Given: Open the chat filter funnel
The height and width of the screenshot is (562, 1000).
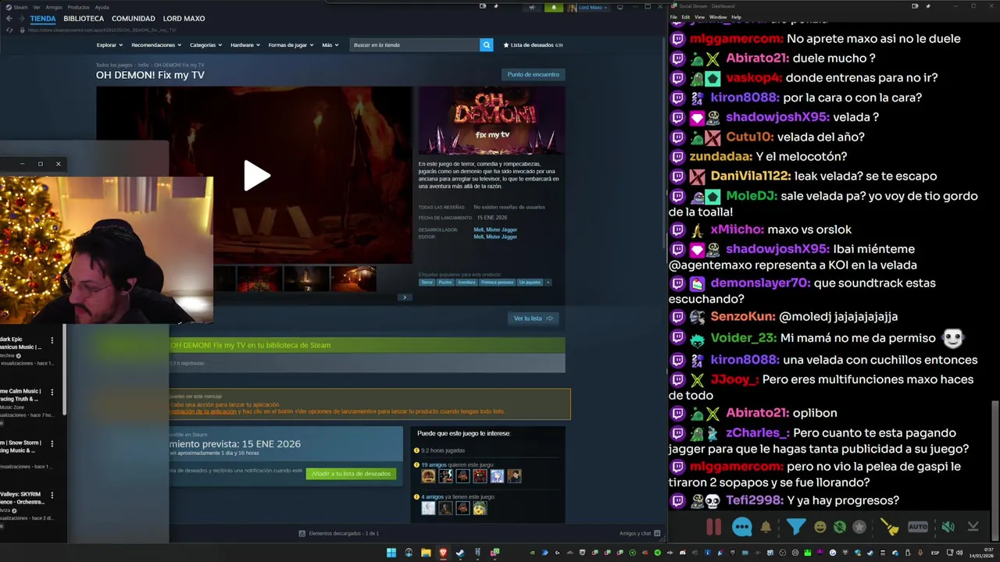Looking at the screenshot, I should (795, 527).
